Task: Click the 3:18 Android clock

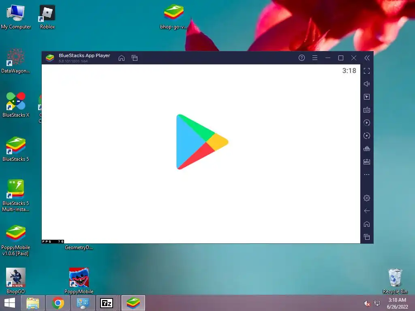Action: click(349, 70)
